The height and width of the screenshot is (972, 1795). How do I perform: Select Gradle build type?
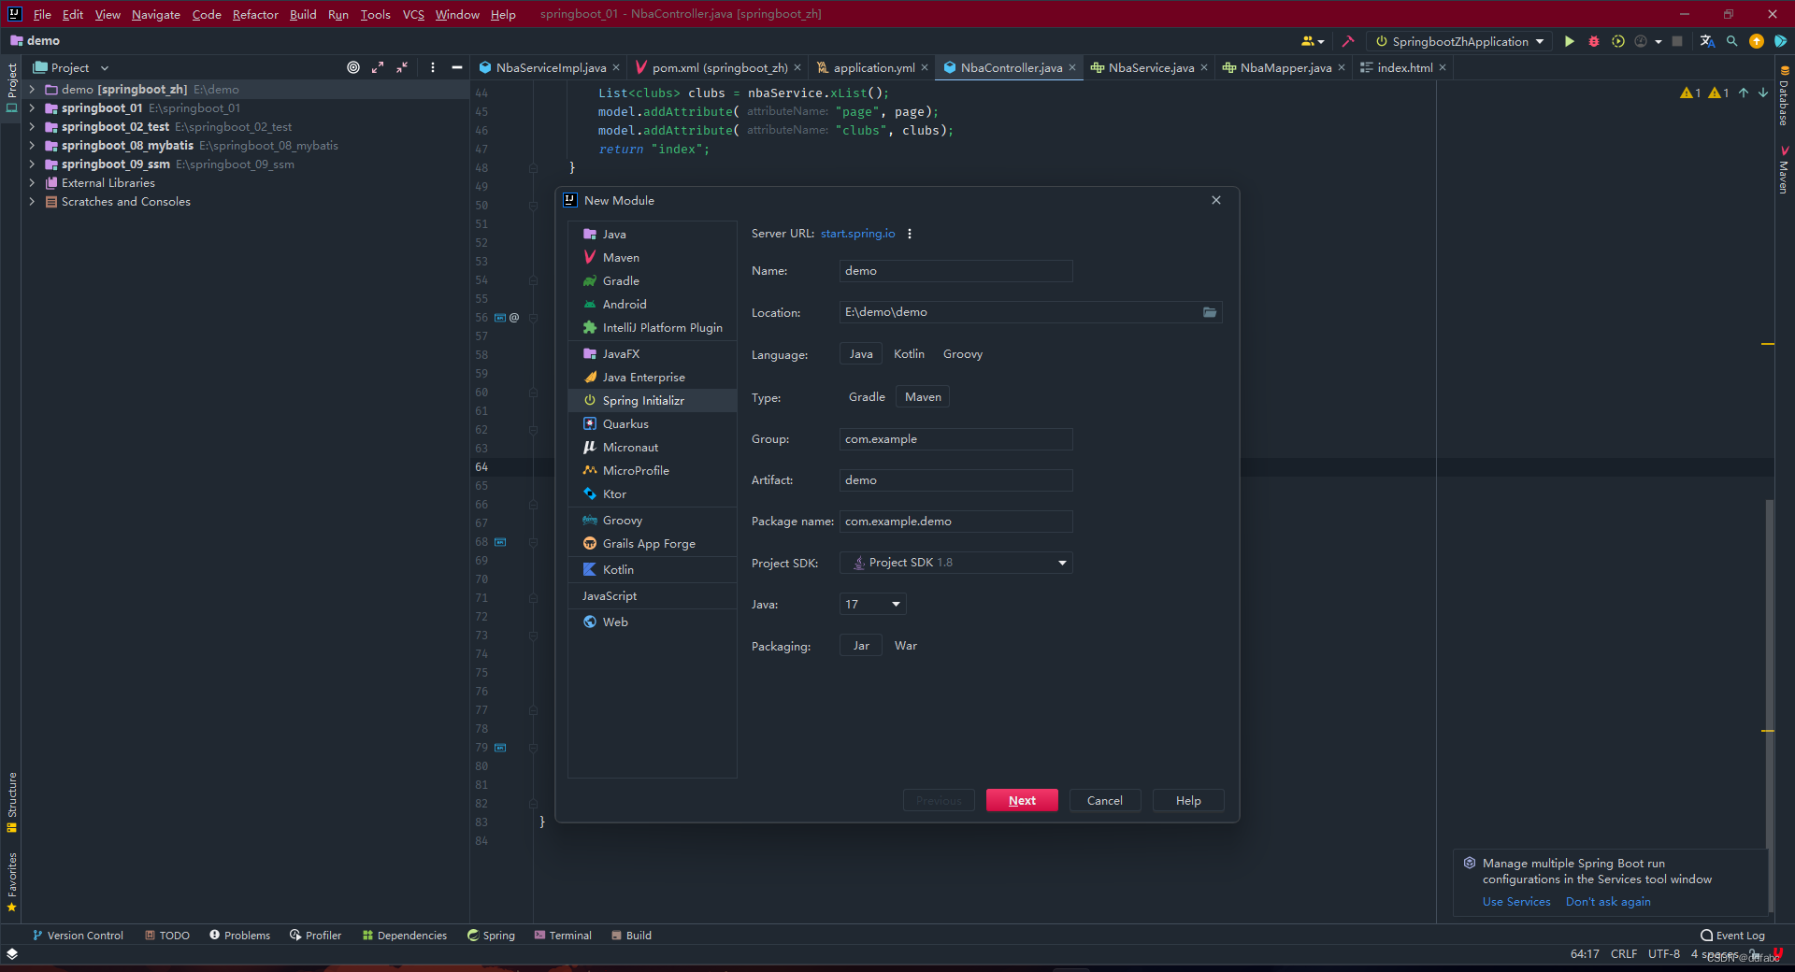tap(867, 397)
